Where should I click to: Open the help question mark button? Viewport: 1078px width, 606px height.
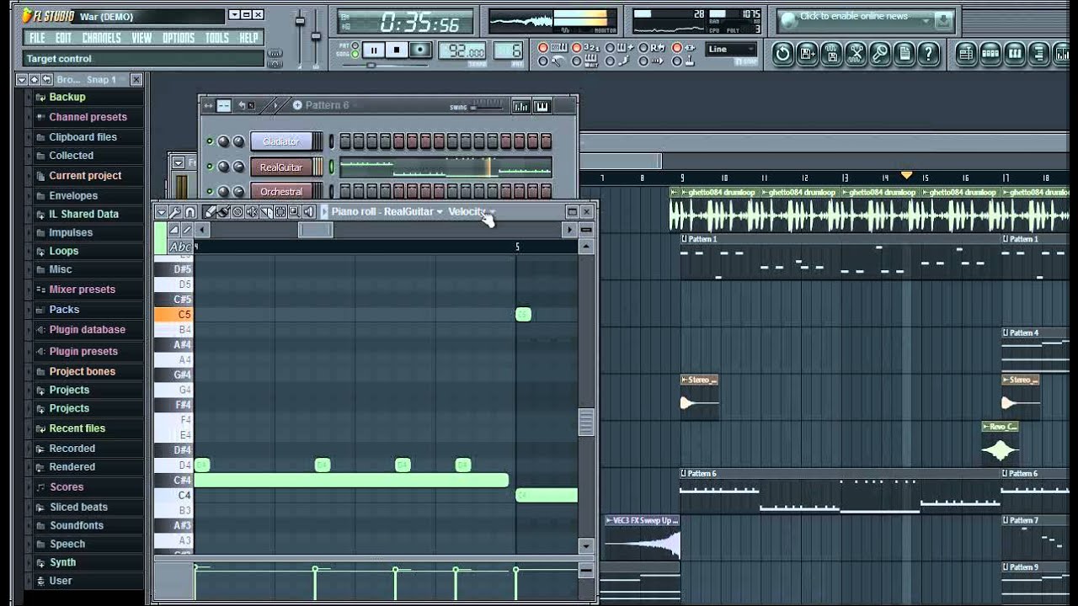(x=929, y=54)
